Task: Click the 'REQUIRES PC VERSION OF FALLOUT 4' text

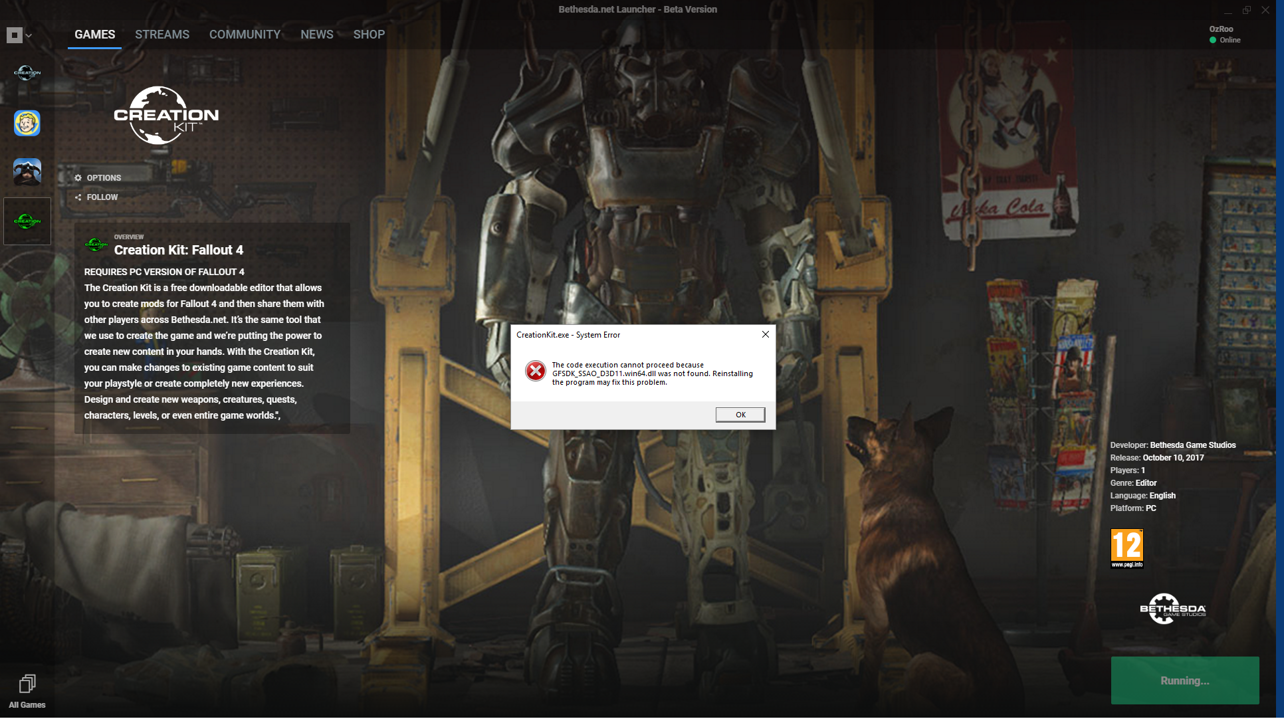Action: click(164, 272)
